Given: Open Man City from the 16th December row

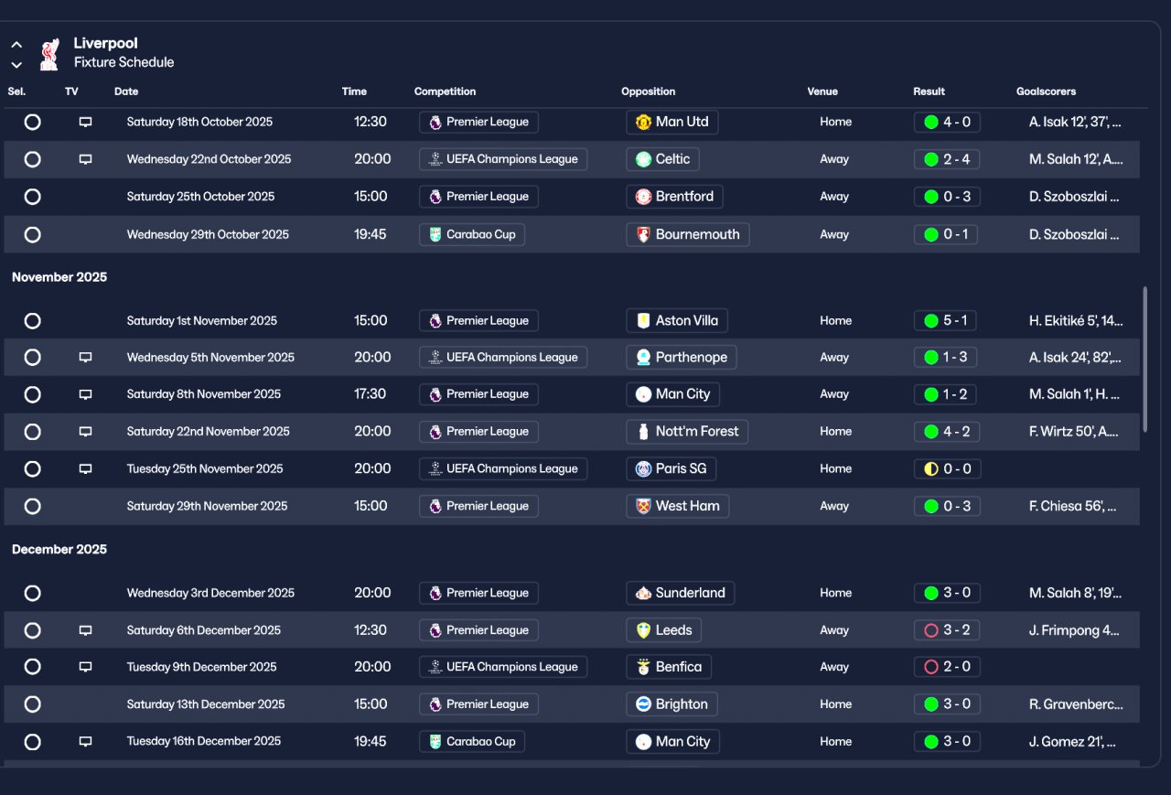Looking at the screenshot, I should click(x=673, y=741).
